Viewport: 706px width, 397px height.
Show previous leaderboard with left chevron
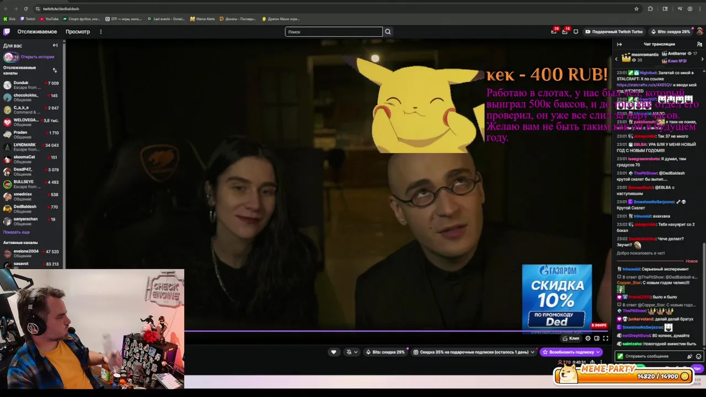617,58
